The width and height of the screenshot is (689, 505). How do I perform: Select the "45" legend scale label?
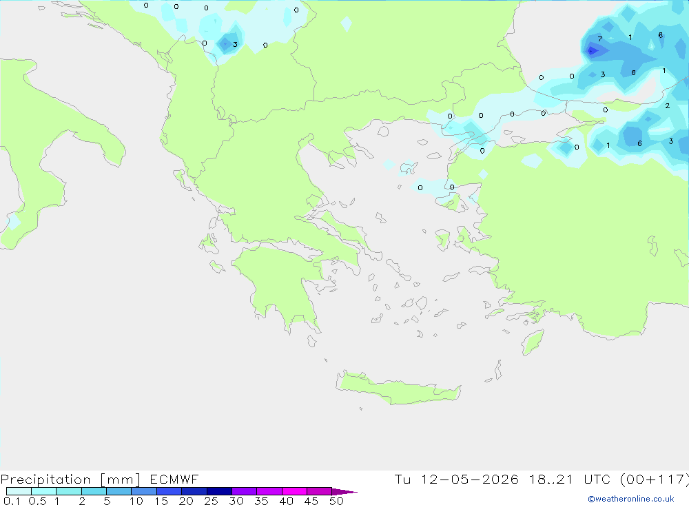(311, 501)
